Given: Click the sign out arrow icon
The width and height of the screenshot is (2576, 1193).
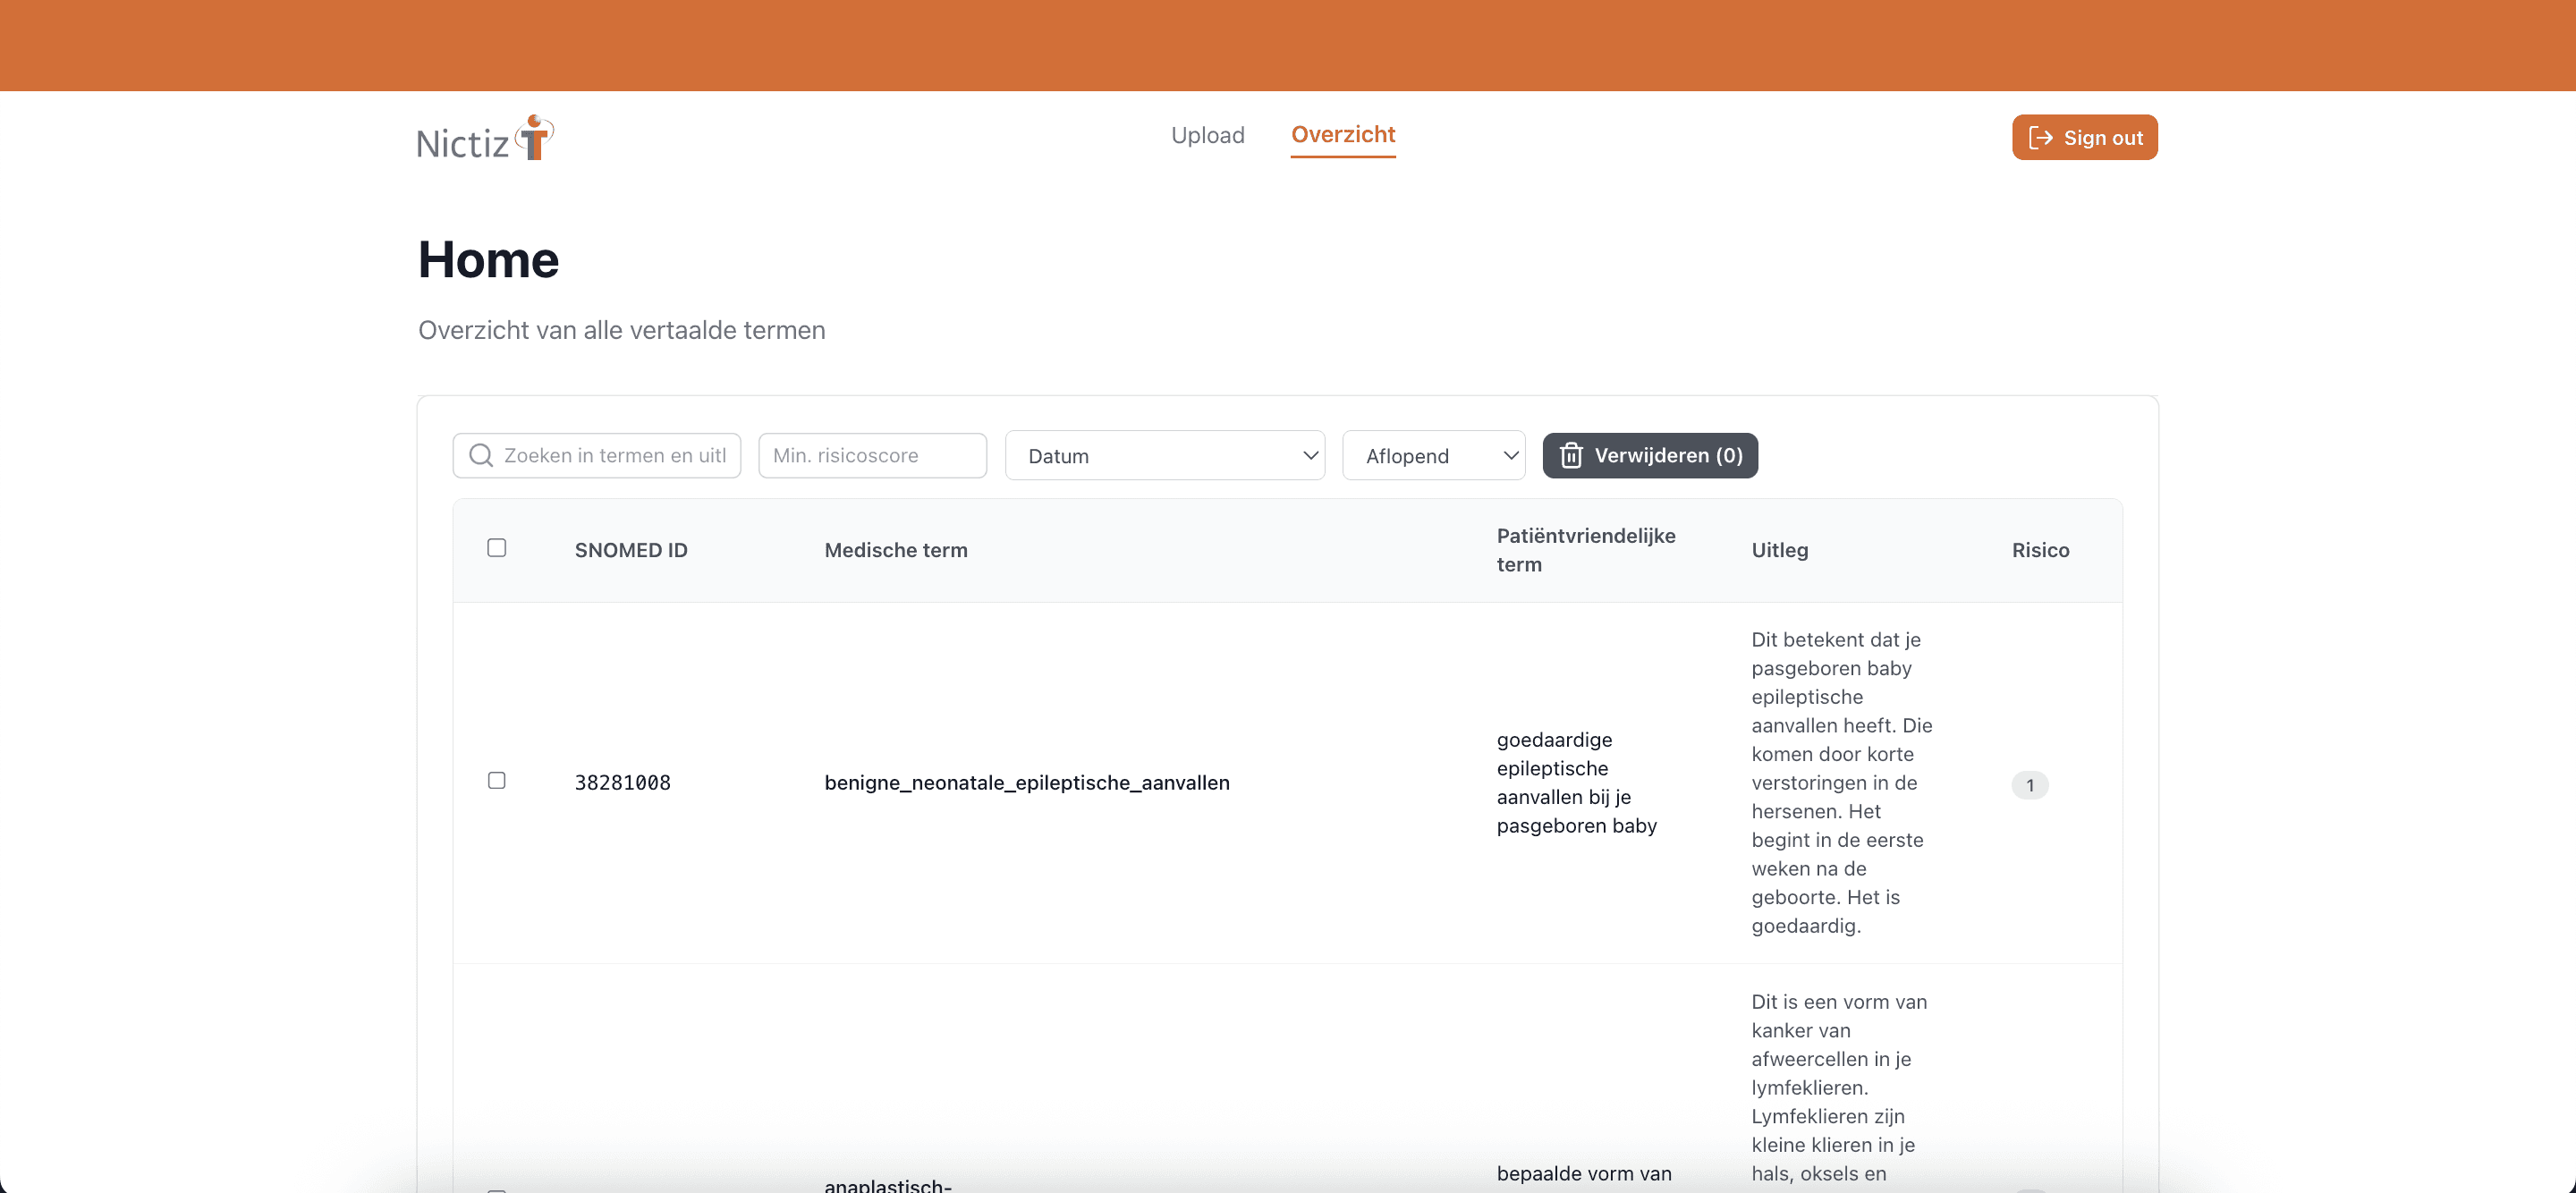Looking at the screenshot, I should [2043, 137].
